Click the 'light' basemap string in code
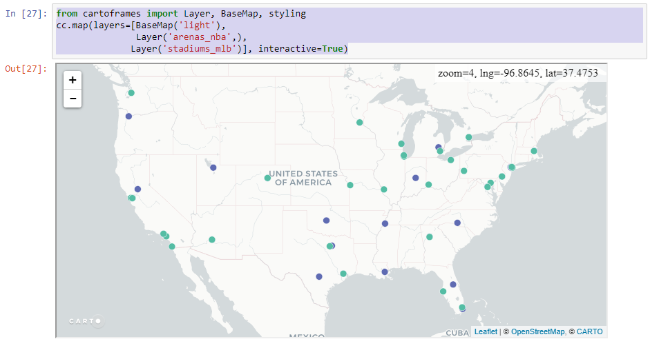Viewport: 650px width, 348px height. point(196,25)
